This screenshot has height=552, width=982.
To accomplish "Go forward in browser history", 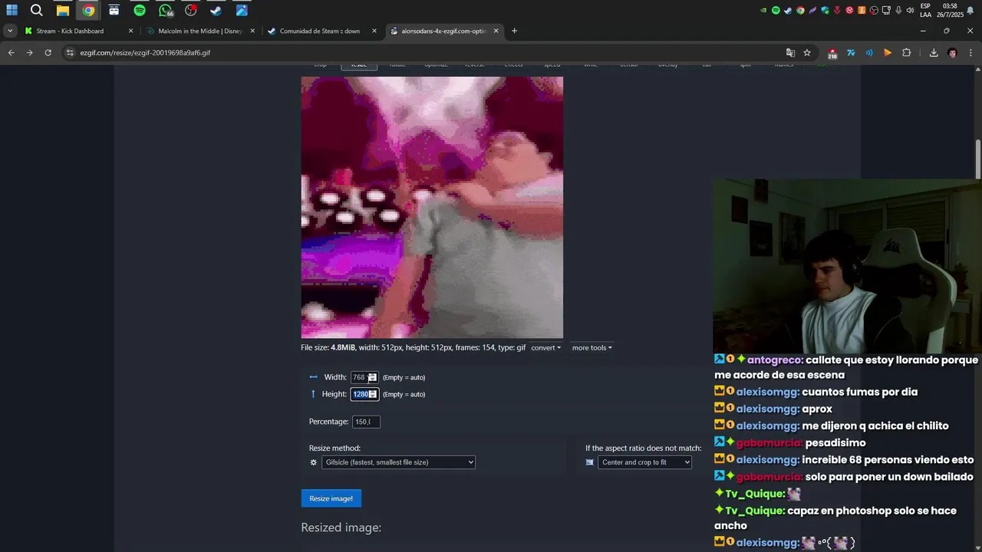I will pyautogui.click(x=29, y=53).
